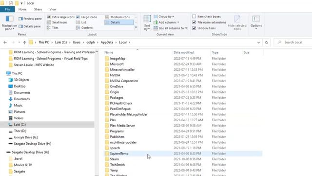Click Size all columns to fit
The height and width of the screenshot is (176, 312).
(x=171, y=28)
